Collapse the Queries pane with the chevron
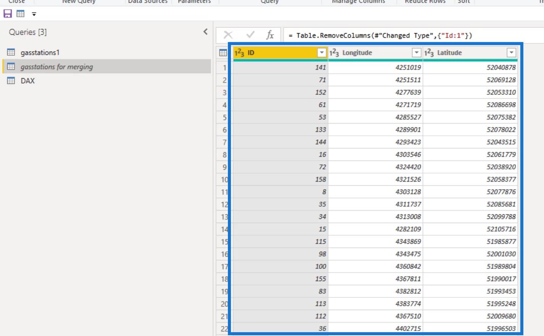 tap(205, 32)
